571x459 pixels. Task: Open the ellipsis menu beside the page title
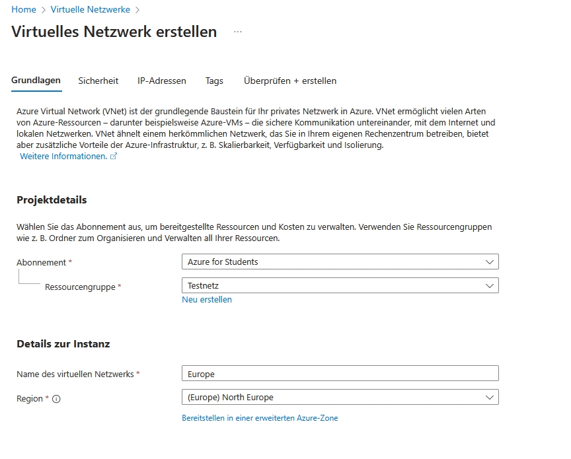238,32
